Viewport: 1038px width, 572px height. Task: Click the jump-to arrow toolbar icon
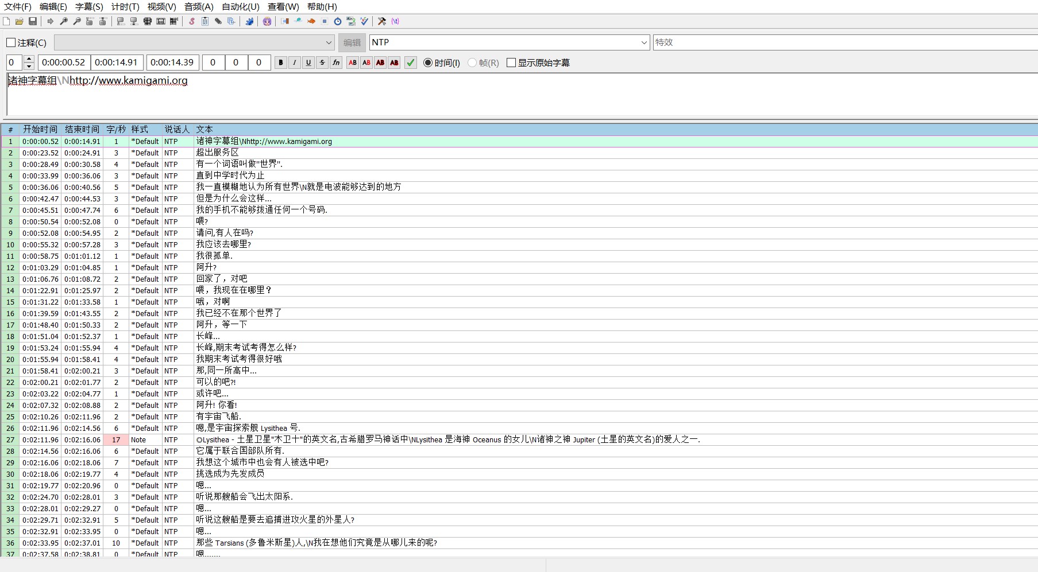[x=51, y=21]
